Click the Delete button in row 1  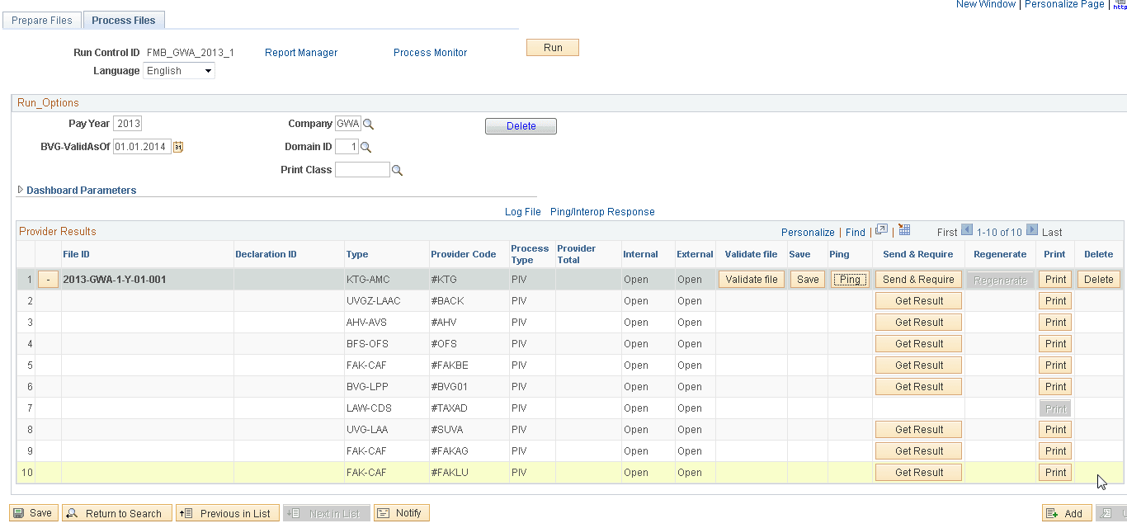coord(1099,280)
